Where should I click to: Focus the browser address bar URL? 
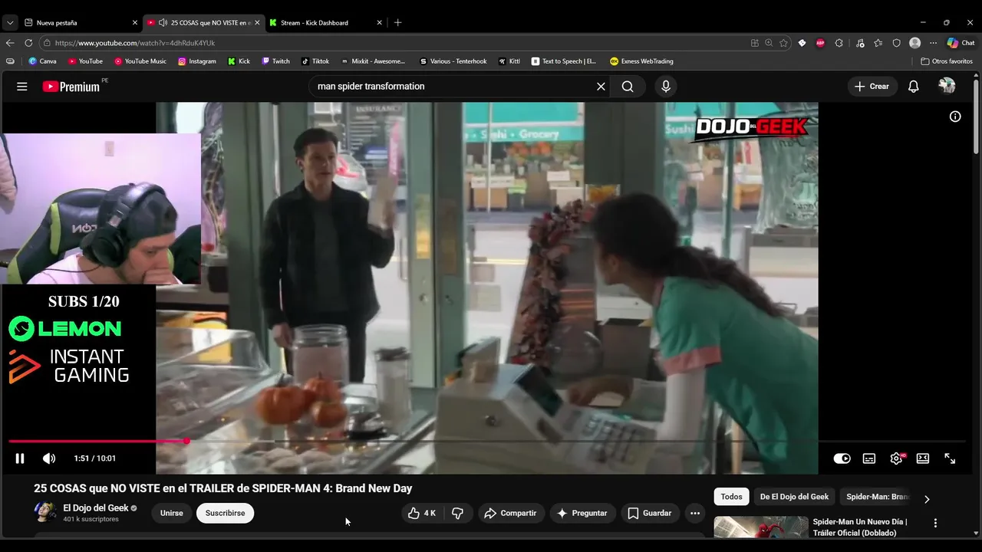pyautogui.click(x=135, y=43)
